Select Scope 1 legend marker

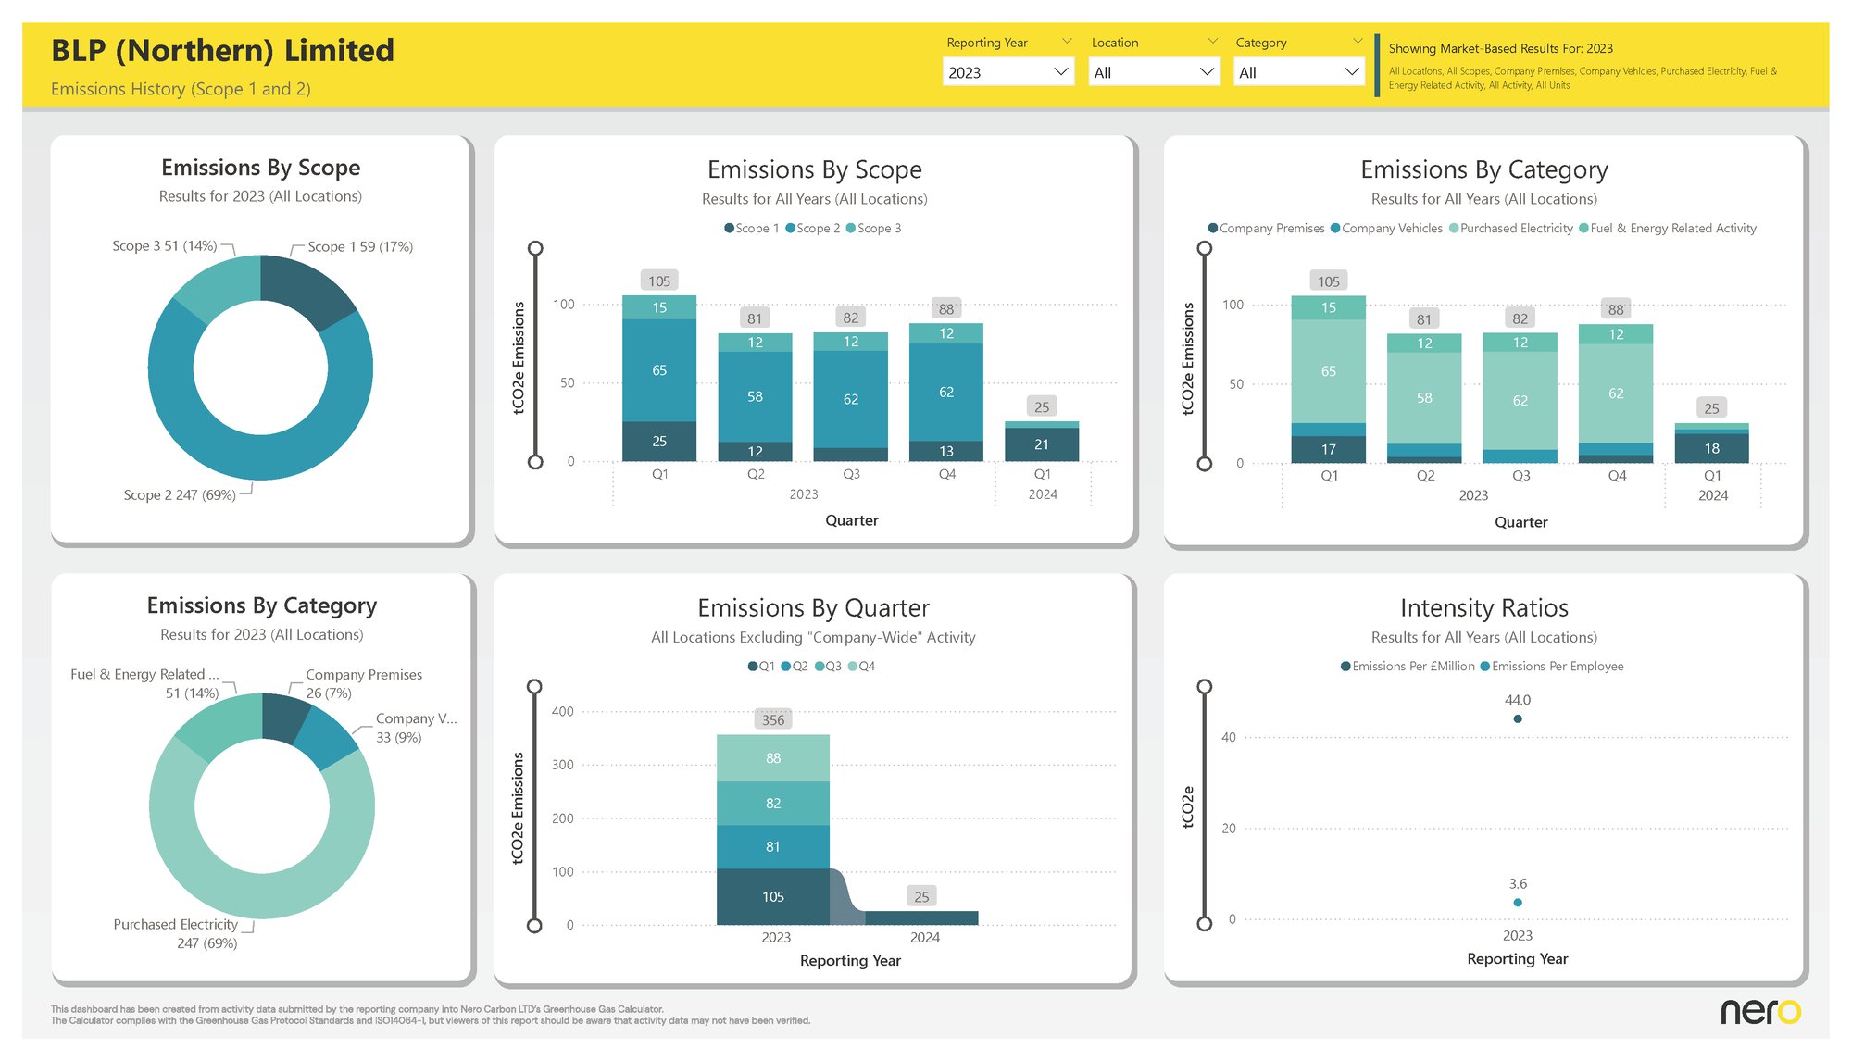730,229
